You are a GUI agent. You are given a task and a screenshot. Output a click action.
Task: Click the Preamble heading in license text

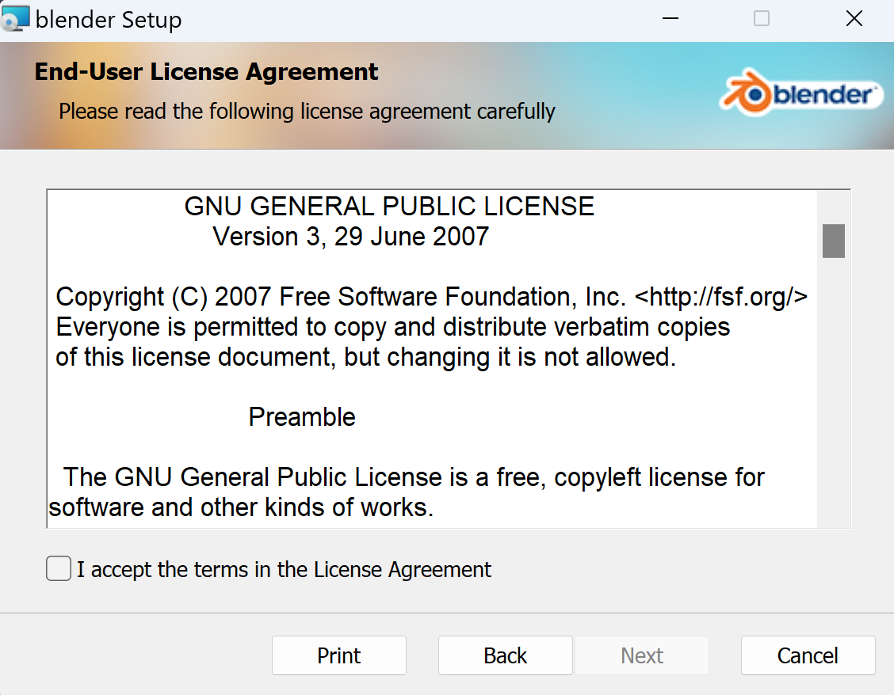[x=302, y=417]
